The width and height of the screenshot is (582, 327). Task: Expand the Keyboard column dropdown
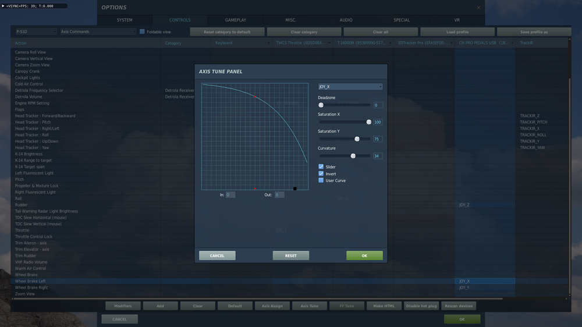tap(268, 43)
